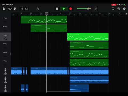Add song section with plus button

tap(126, 14)
